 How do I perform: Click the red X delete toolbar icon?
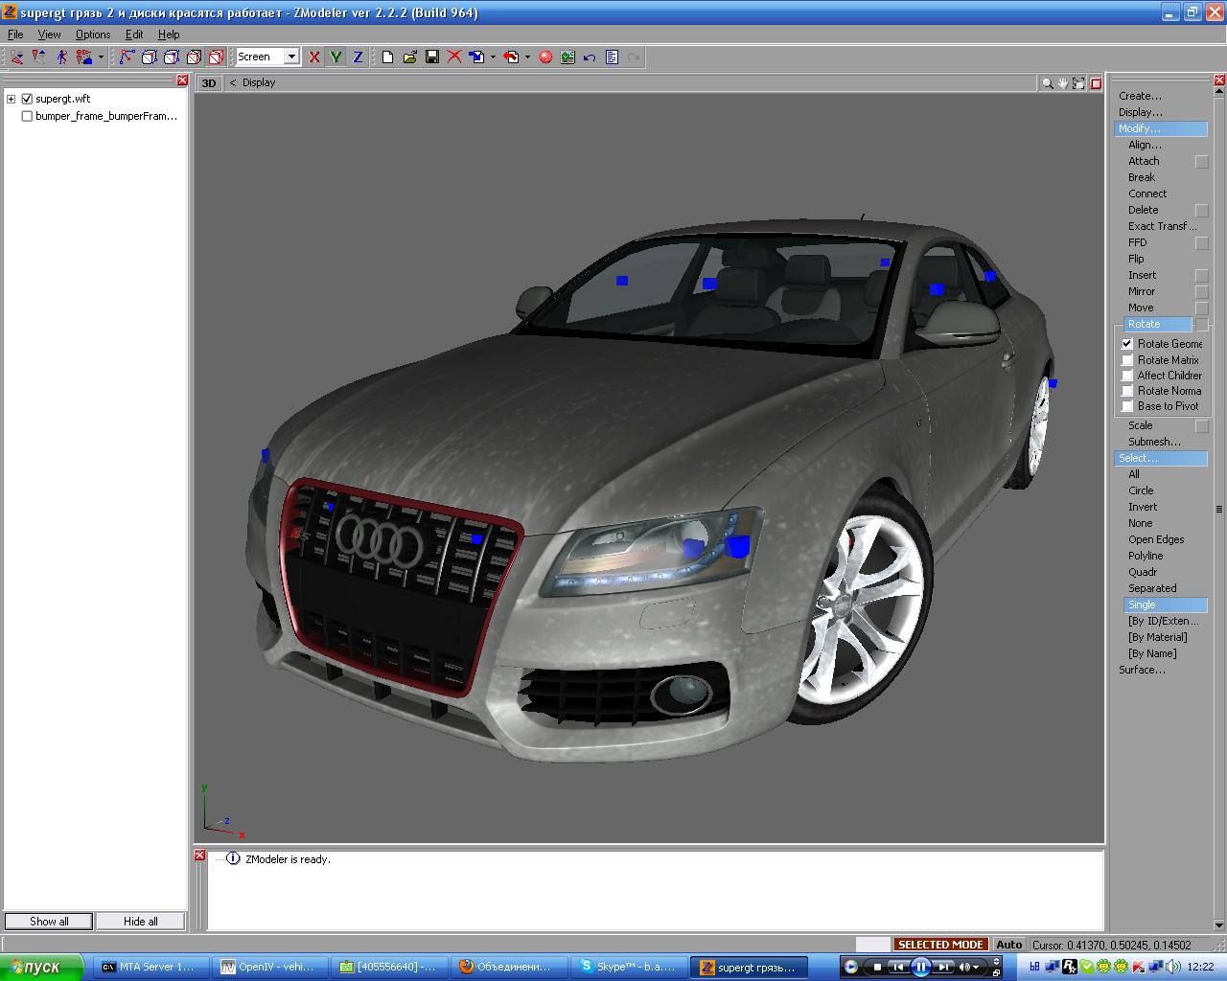[454, 57]
